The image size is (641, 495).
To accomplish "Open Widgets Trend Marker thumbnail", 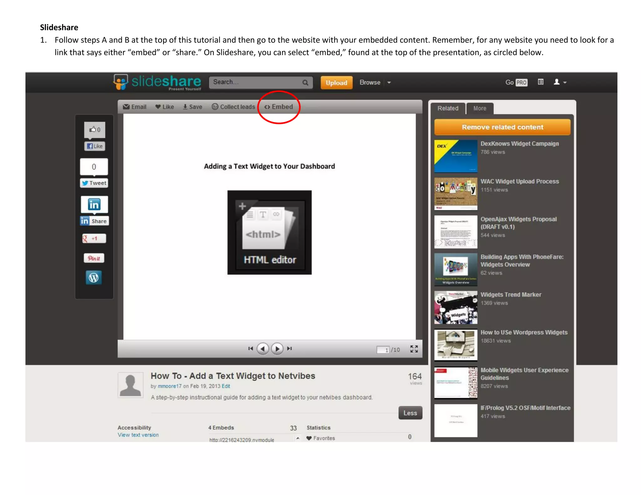I will tap(456, 307).
